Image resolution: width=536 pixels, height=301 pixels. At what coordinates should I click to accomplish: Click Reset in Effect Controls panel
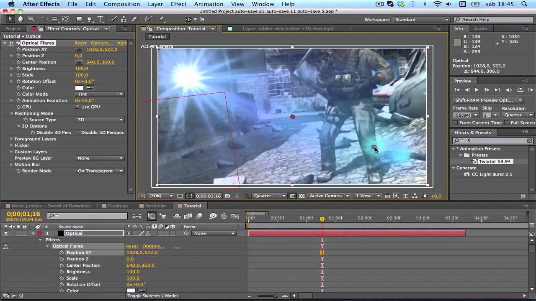[x=80, y=43]
